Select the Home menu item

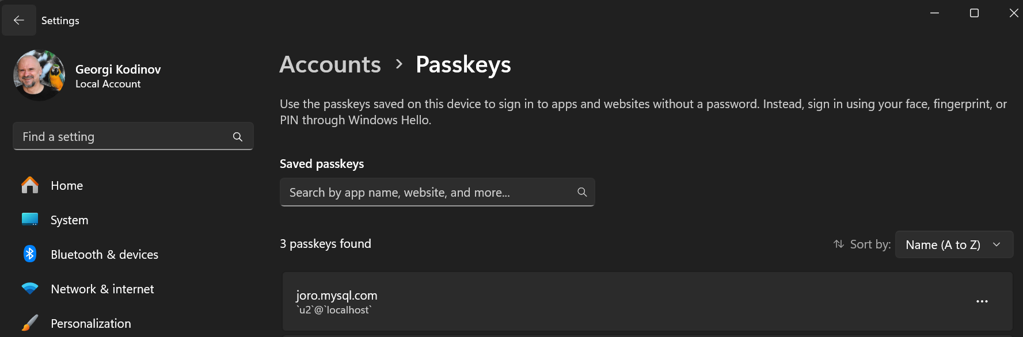pyautogui.click(x=67, y=185)
